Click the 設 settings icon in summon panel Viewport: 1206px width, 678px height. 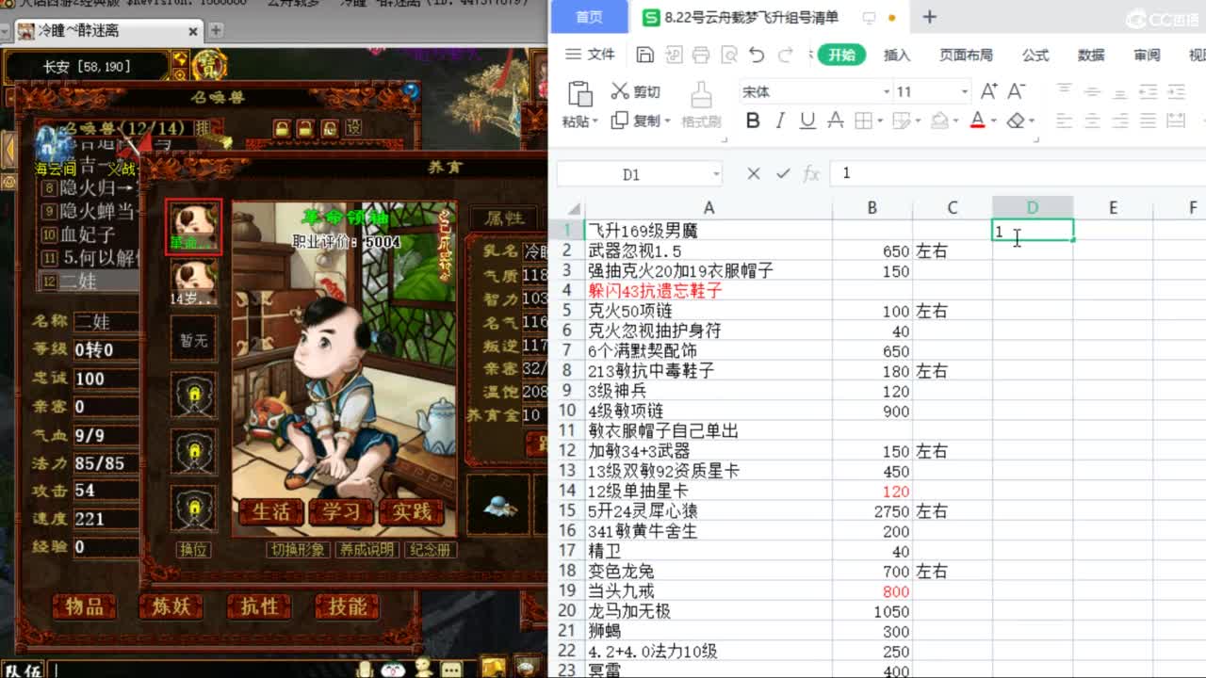coord(353,127)
